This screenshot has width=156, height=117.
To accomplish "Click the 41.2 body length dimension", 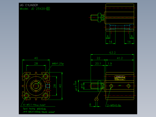I will coord(120,58).
